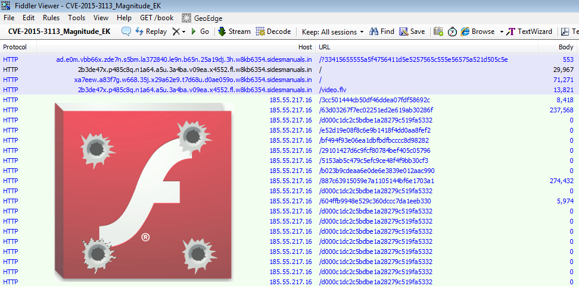Open the Help menu
This screenshot has width=579, height=289.
[x=124, y=18]
